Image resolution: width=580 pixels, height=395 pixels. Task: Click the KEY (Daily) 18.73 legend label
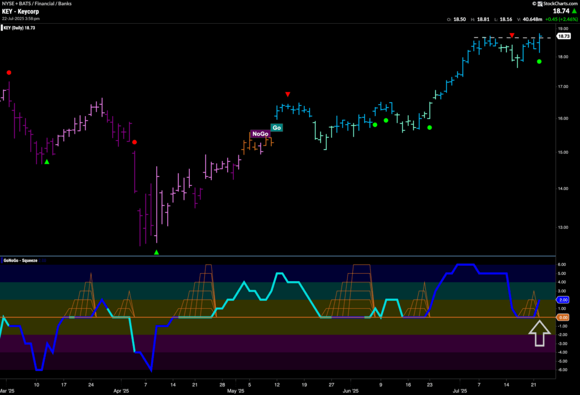[x=20, y=27]
